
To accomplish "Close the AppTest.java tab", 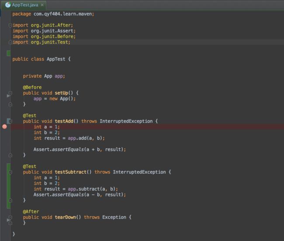I will click(x=42, y=5).
